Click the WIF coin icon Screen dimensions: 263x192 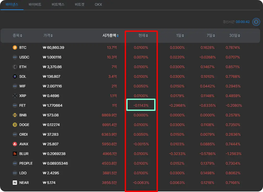click(x=15, y=86)
